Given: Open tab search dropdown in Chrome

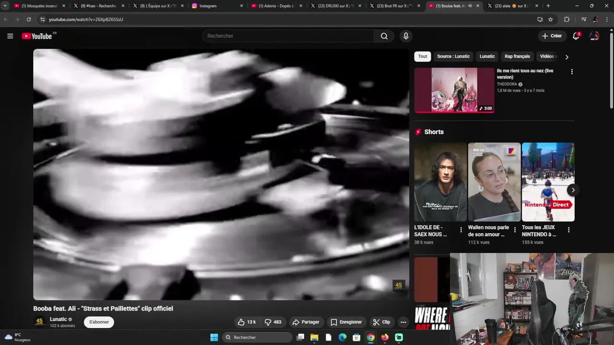Looking at the screenshot, I should click(x=5, y=6).
